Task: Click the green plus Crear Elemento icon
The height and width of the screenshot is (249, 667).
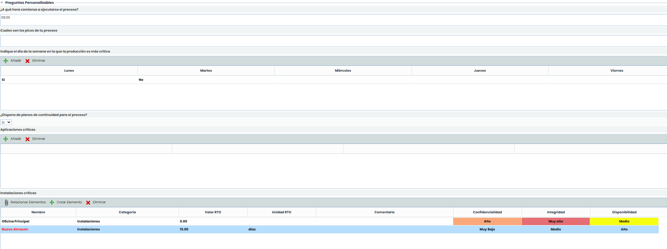Action: click(52, 202)
